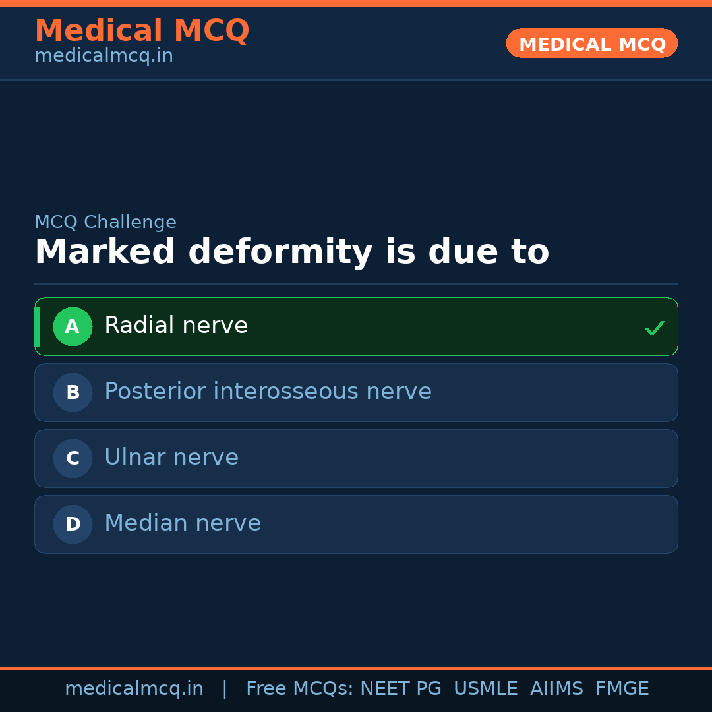Click the AIIMS label in footer

557,688
